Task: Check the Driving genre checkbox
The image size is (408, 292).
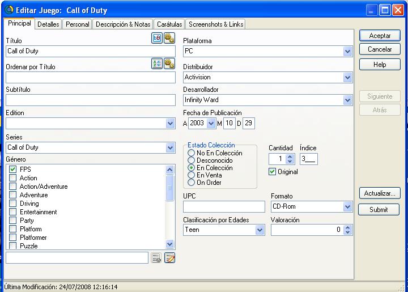Action: pos(12,204)
